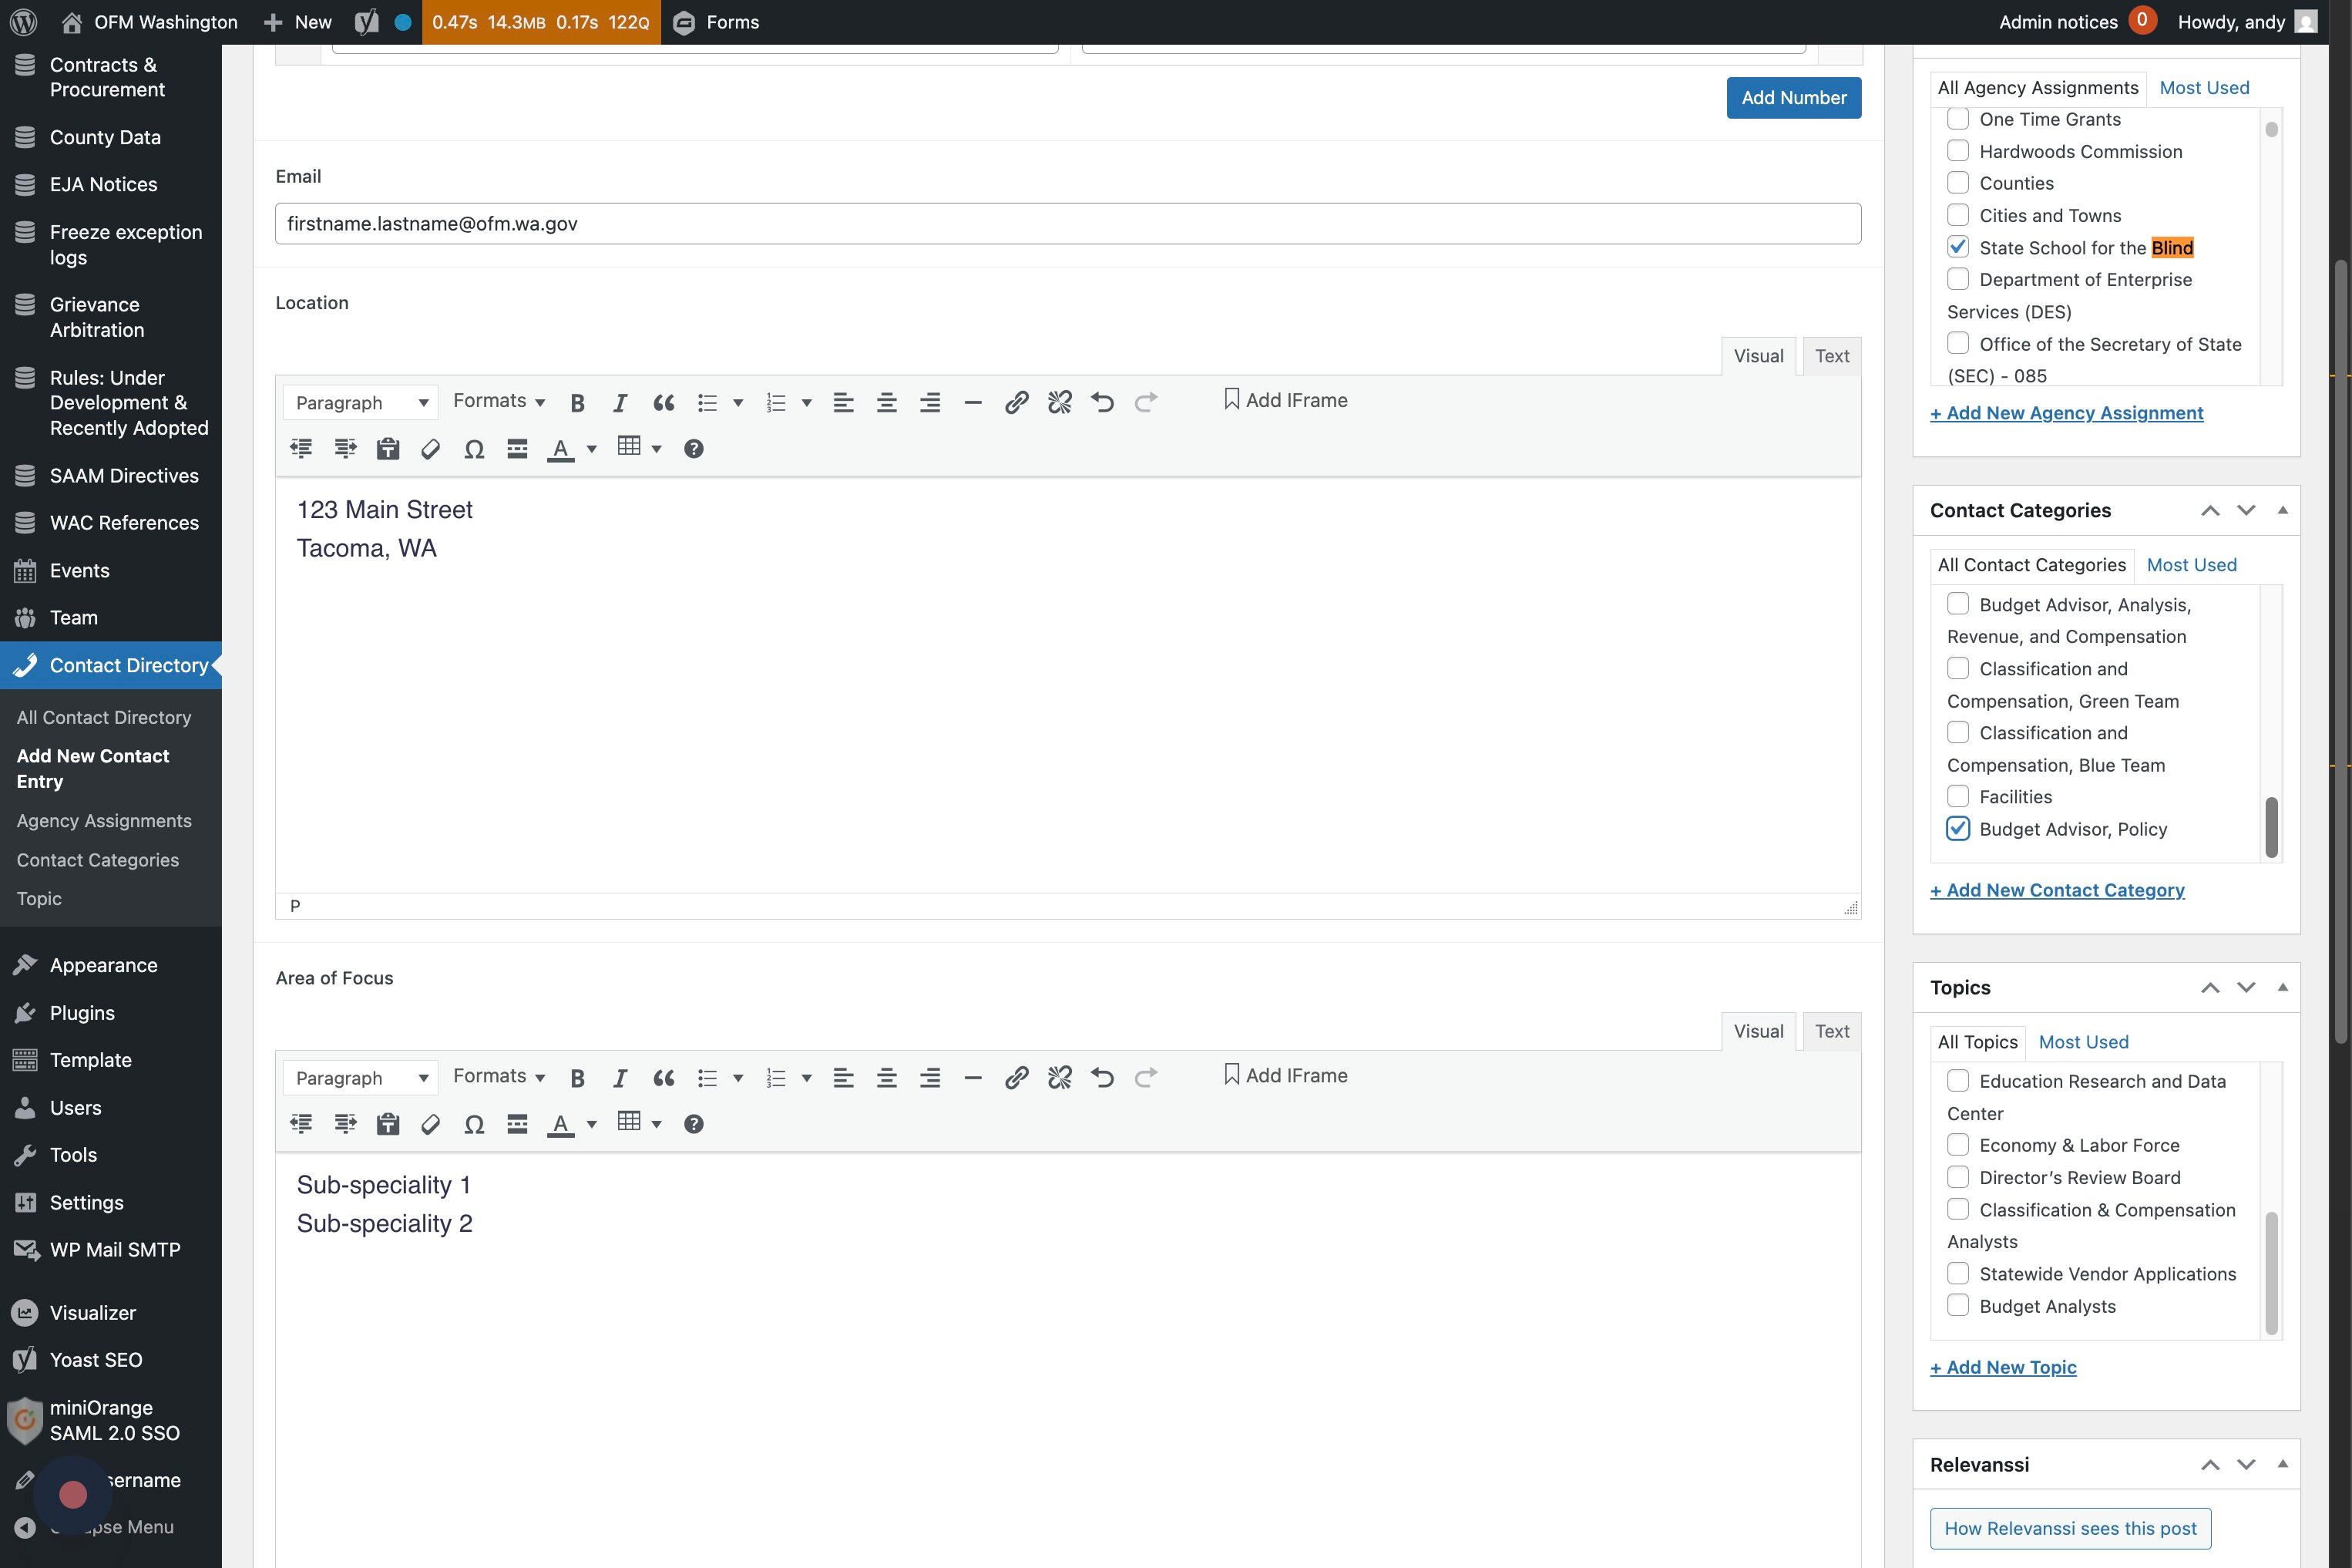Click horizontal line icon in Area of Focus toolbar

(973, 1078)
